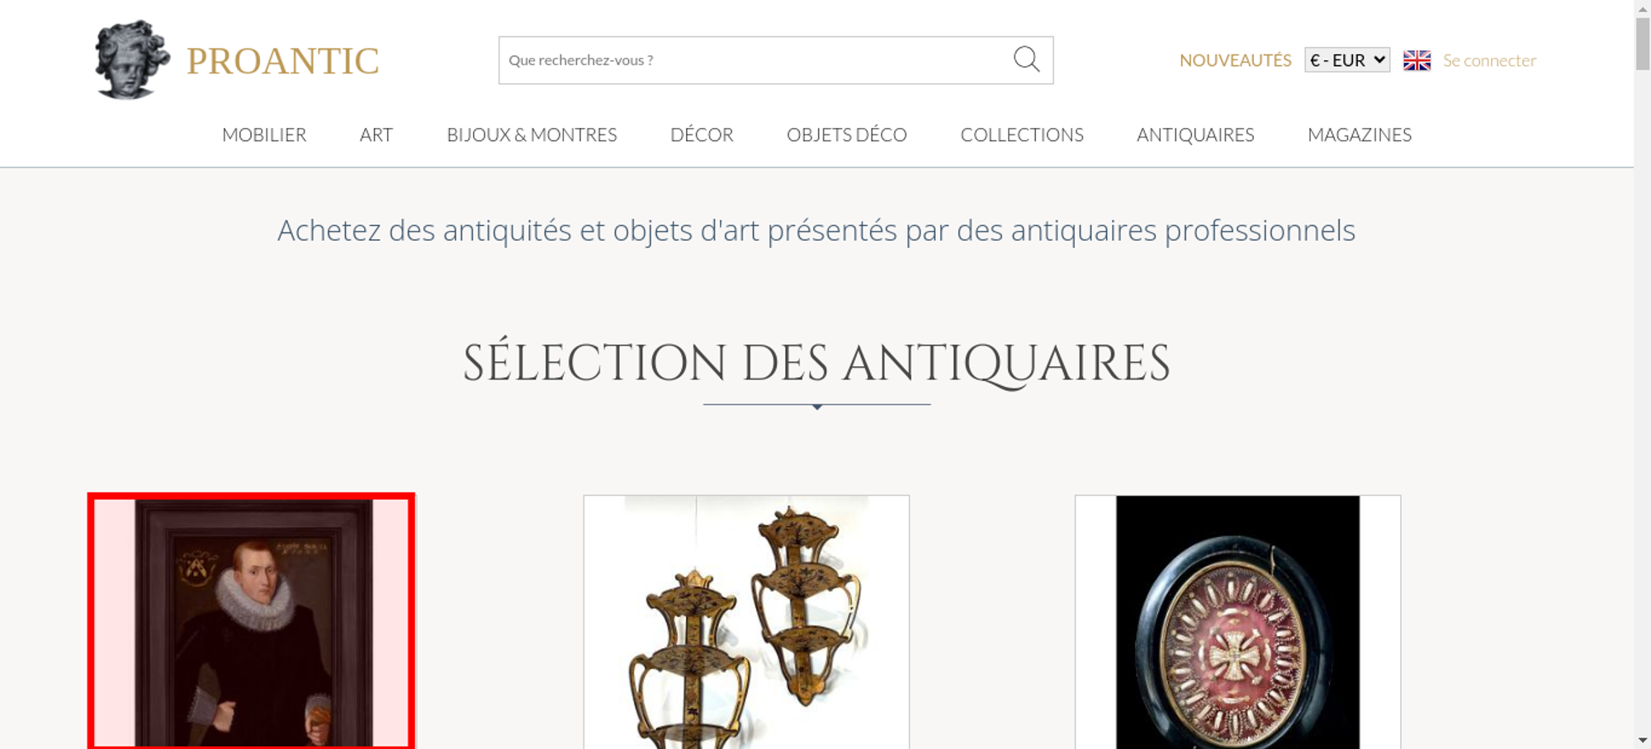The width and height of the screenshot is (1651, 749).
Task: Open the ART menu
Action: pyautogui.click(x=376, y=134)
